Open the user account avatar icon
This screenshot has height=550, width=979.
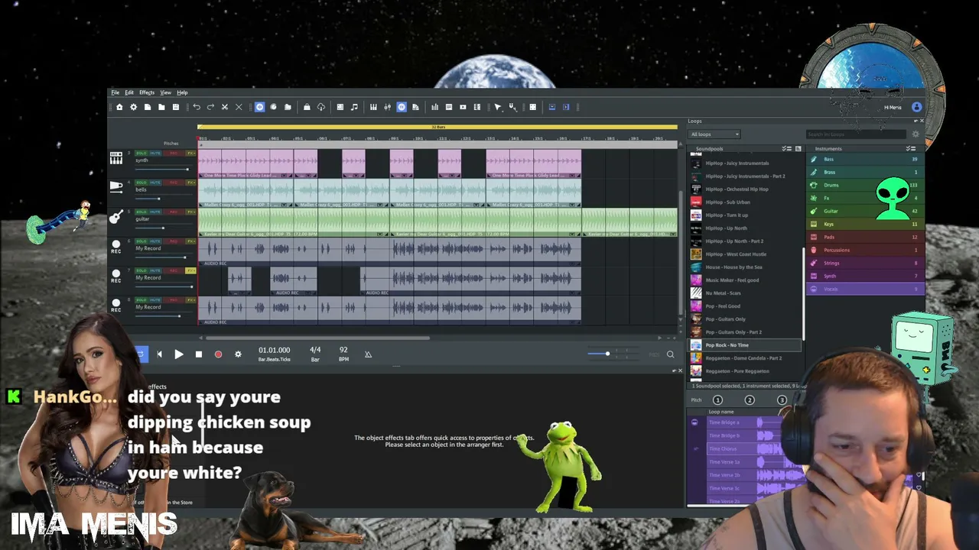tap(917, 107)
